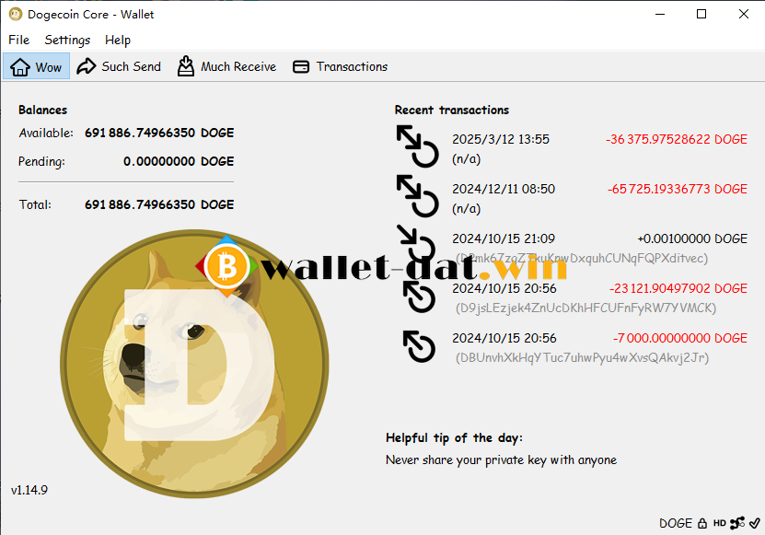Open the File menu

pos(19,40)
